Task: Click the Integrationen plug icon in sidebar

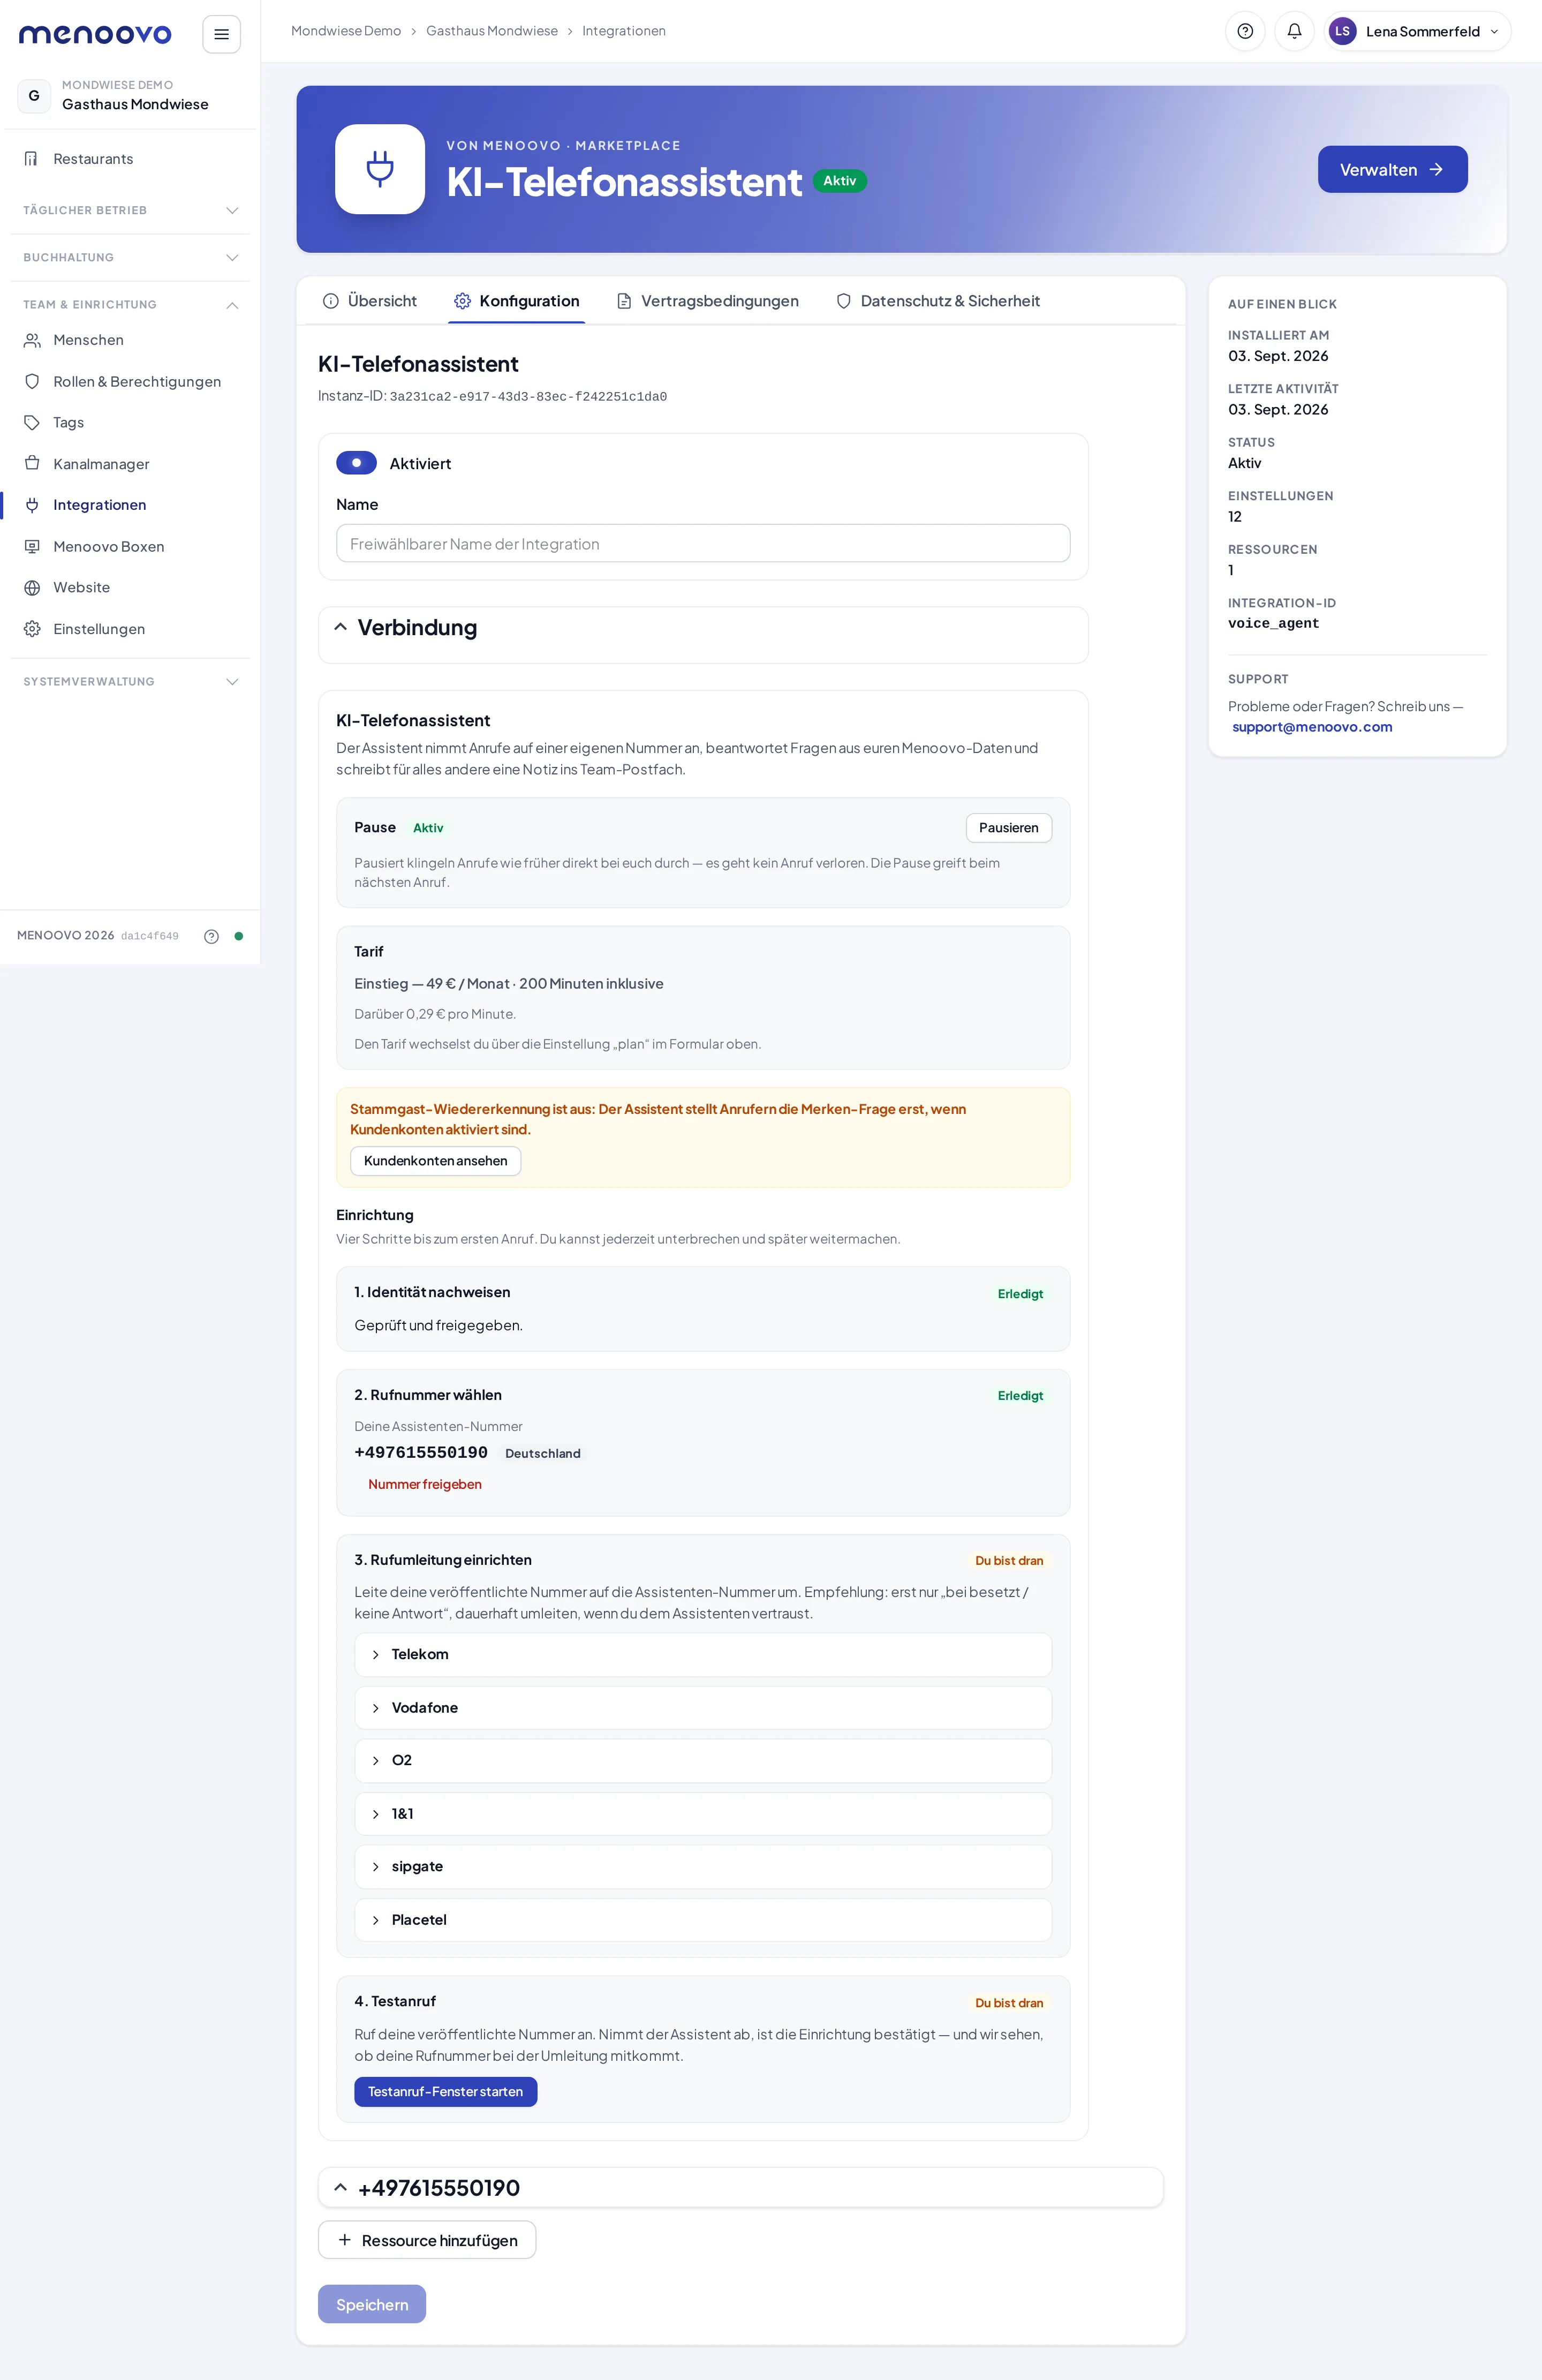Action: pyautogui.click(x=32, y=505)
